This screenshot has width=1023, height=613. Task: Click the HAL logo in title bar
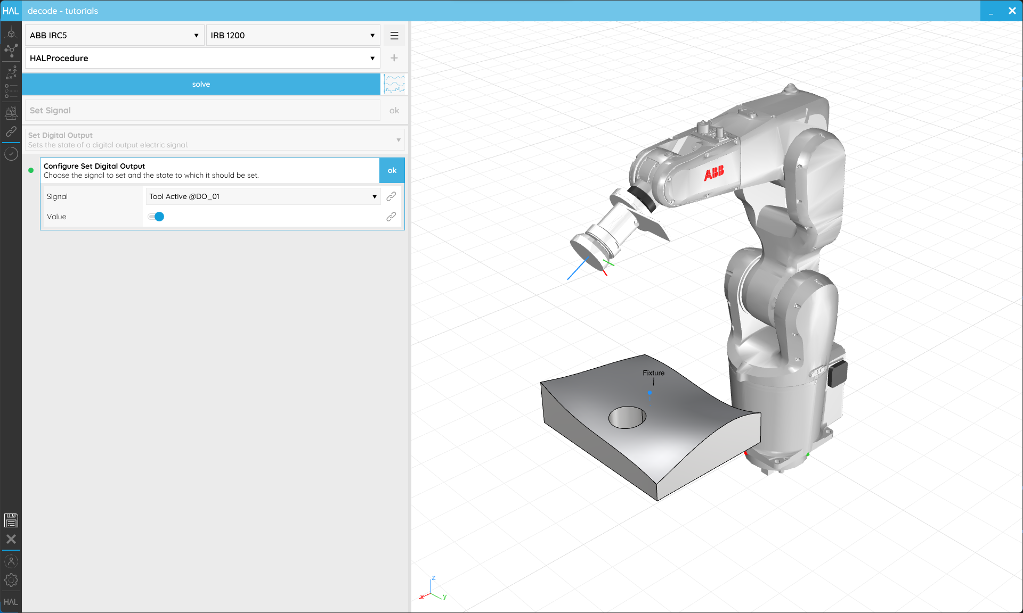coord(11,11)
